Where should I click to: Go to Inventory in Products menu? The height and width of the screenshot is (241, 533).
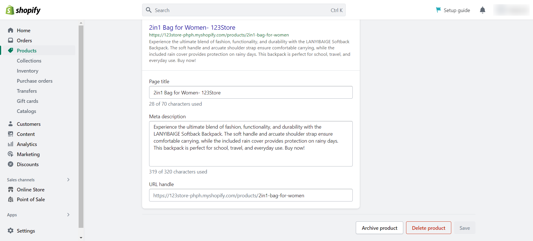[28, 71]
